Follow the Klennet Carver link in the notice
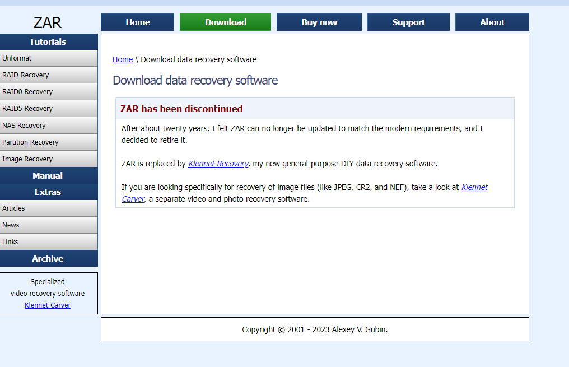The image size is (569, 367). click(x=474, y=187)
